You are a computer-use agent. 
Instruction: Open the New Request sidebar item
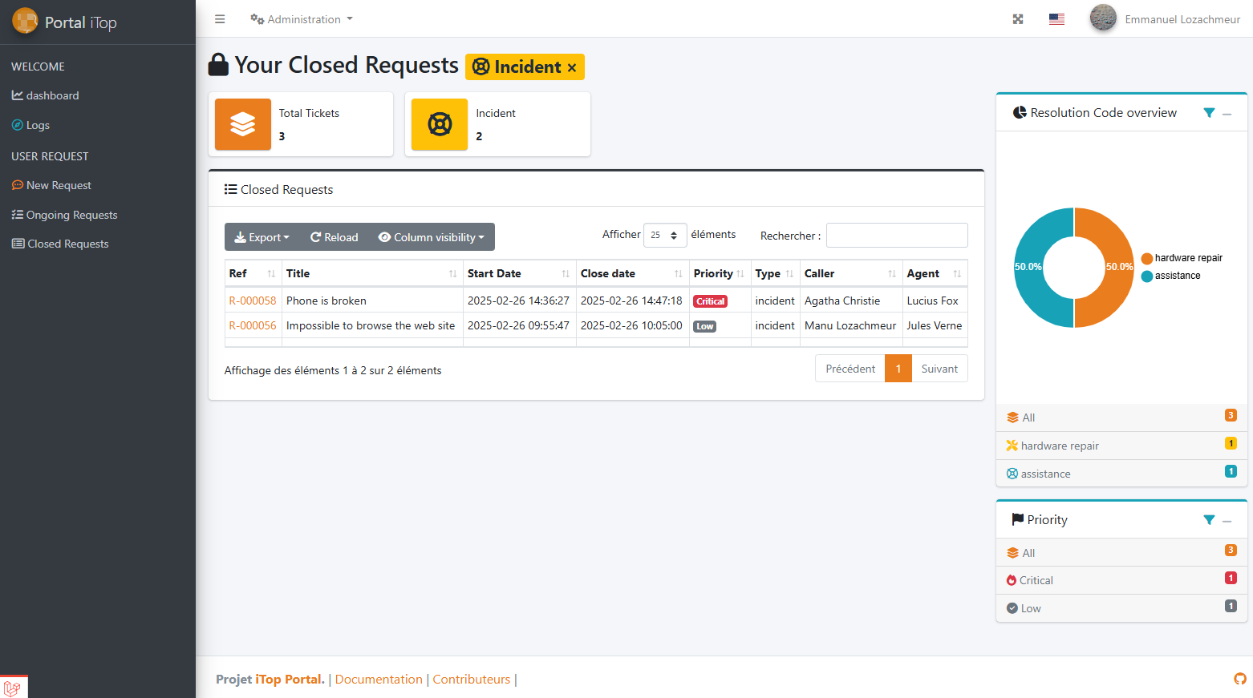tap(58, 185)
